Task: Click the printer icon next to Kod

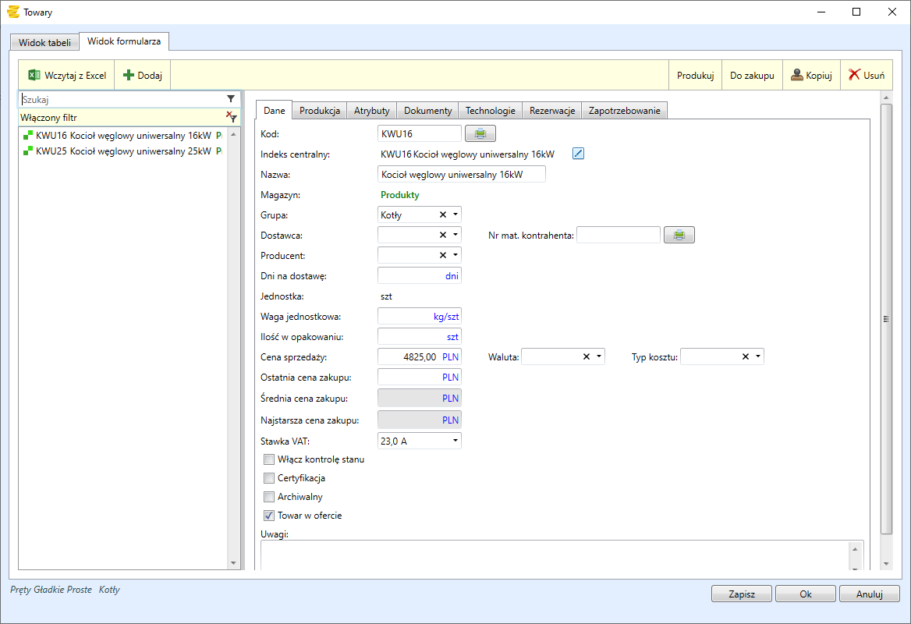Action: point(480,134)
